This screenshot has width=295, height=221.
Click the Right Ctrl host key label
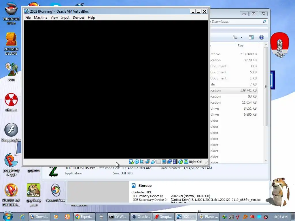196,162
